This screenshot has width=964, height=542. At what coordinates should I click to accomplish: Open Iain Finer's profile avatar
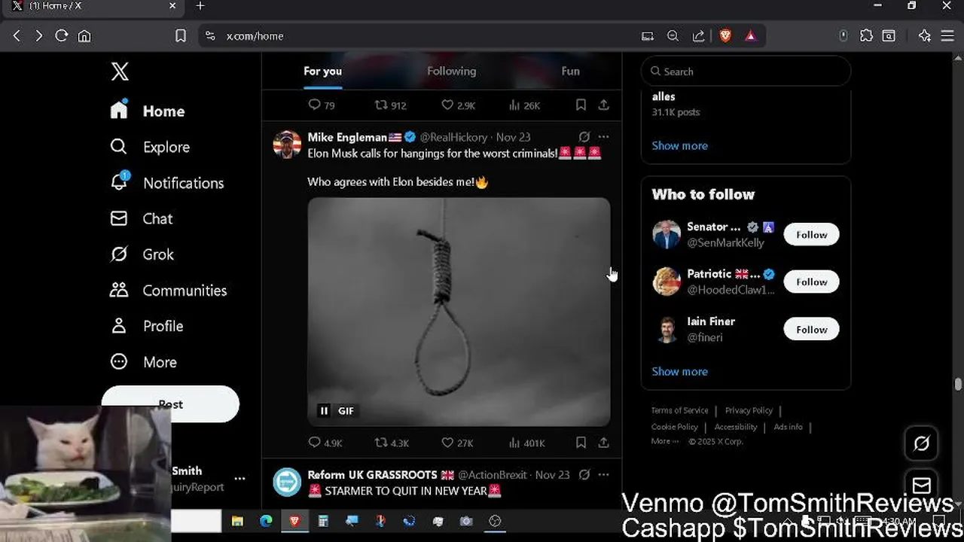click(667, 329)
